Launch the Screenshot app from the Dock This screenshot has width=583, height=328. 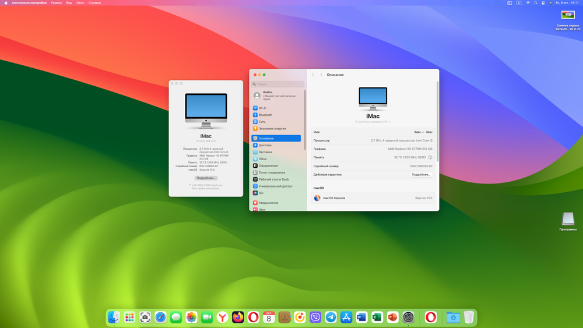[x=145, y=318]
